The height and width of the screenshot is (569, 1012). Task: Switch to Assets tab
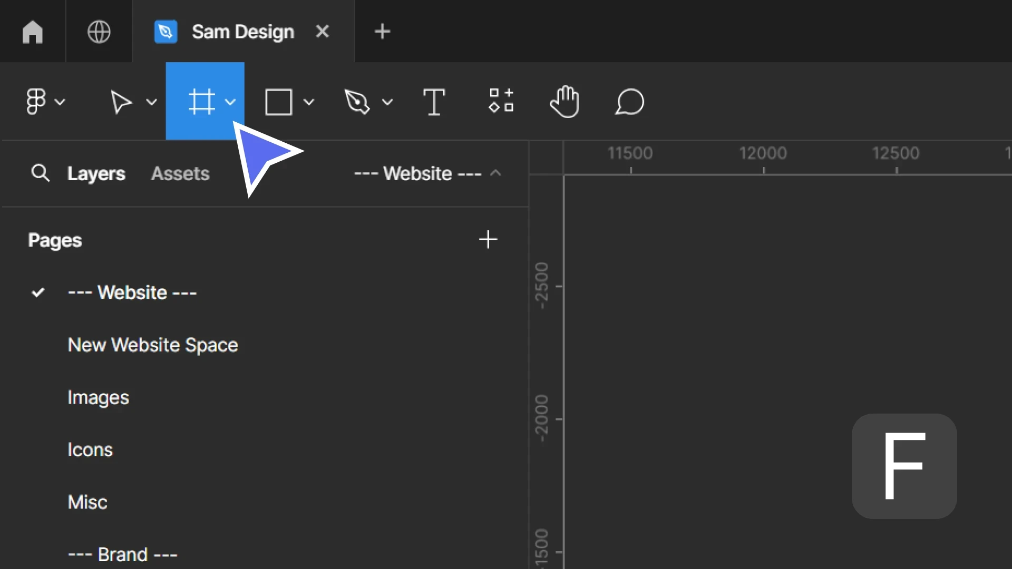click(180, 173)
